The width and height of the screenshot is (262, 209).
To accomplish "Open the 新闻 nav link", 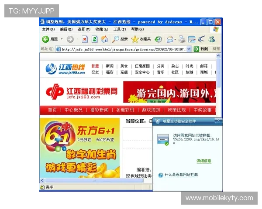I will (110, 66).
